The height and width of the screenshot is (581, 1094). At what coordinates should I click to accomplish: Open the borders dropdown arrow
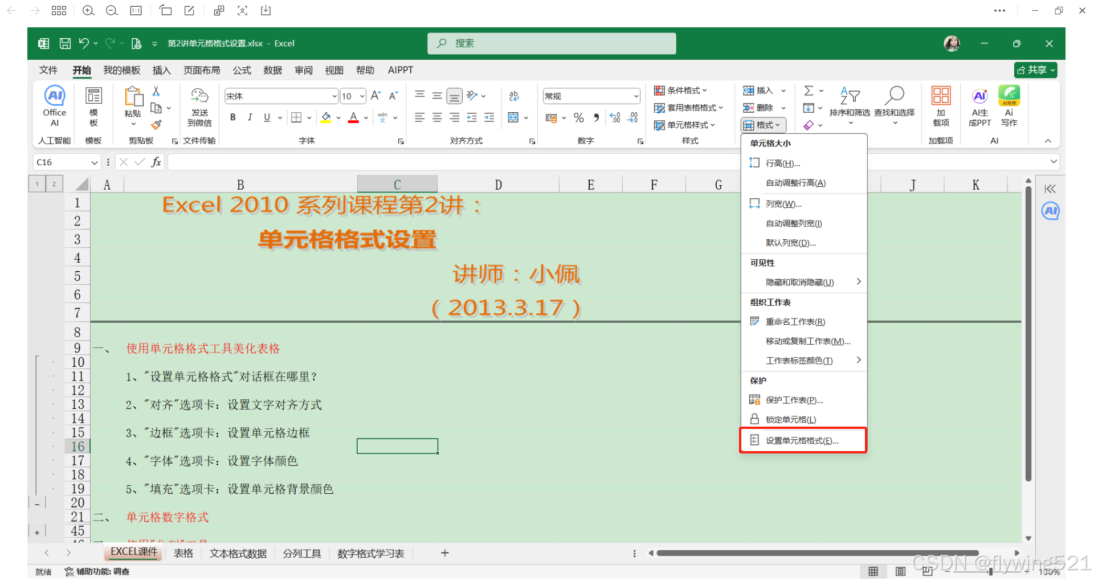coord(309,118)
